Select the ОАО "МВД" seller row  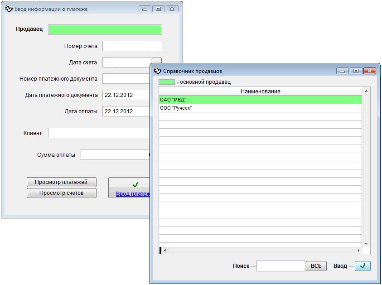click(260, 100)
